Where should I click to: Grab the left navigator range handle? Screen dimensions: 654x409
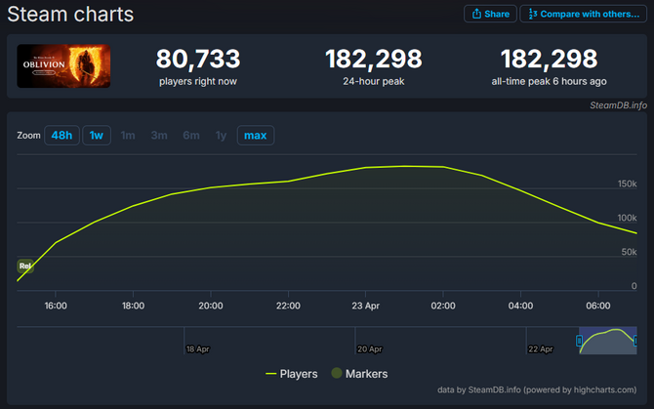pos(579,341)
